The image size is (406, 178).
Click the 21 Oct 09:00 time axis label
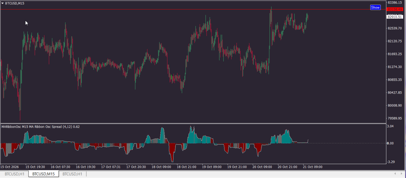313,167
